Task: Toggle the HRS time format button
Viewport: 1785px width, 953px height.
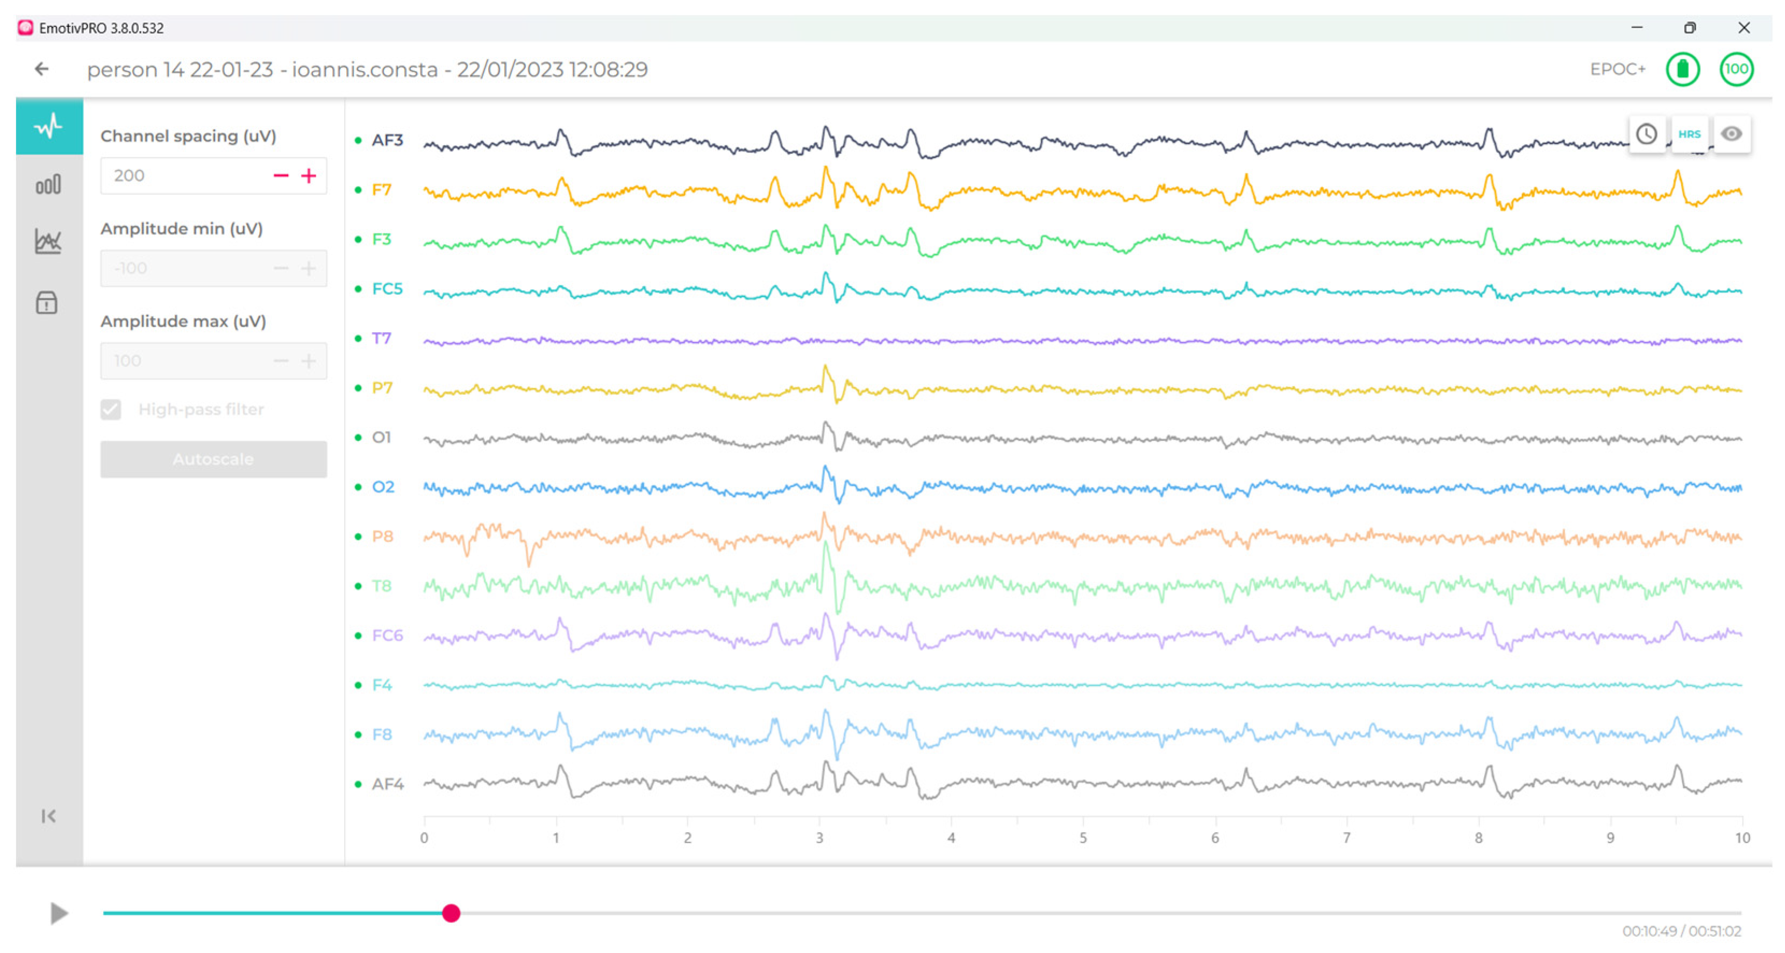Action: [1689, 134]
